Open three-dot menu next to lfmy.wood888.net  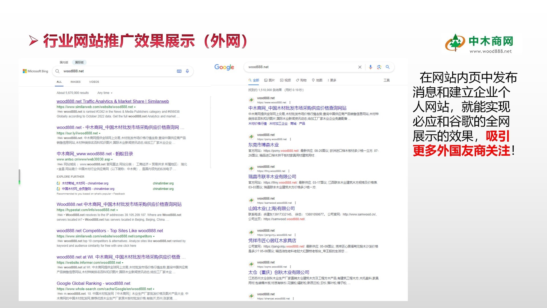(x=289, y=171)
